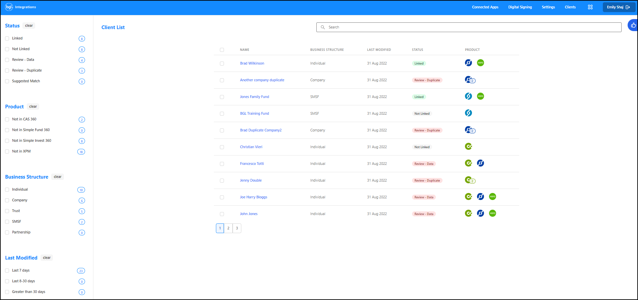
Task: Click the Xero icon in John Jones row
Action: (492, 213)
